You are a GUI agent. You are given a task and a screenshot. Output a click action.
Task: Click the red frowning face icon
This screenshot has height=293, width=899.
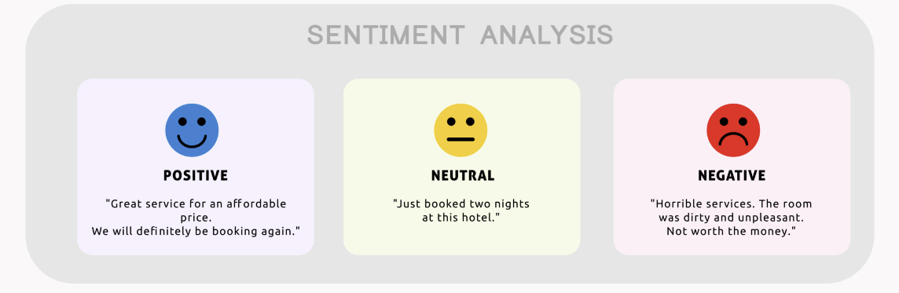[733, 130]
